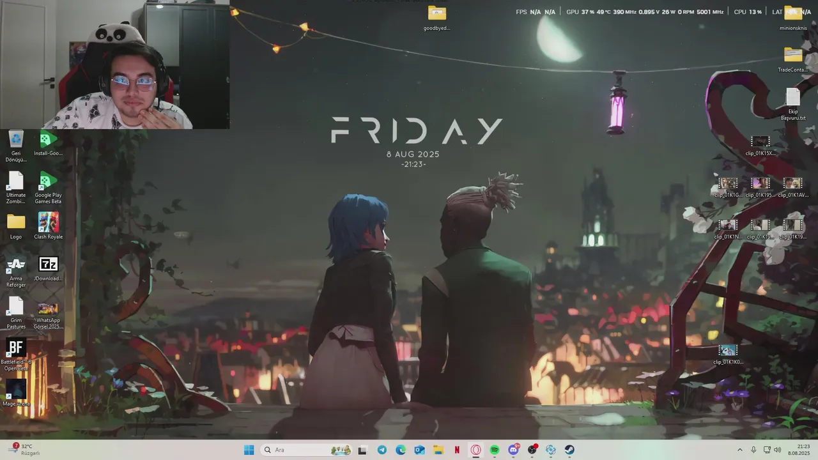Open Netflix from the taskbar
The width and height of the screenshot is (818, 460).
pyautogui.click(x=457, y=450)
